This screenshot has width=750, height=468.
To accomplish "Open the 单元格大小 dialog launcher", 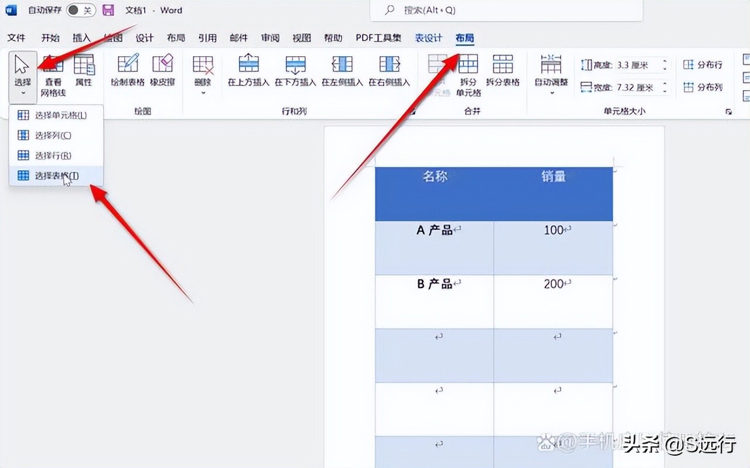I will (x=729, y=111).
